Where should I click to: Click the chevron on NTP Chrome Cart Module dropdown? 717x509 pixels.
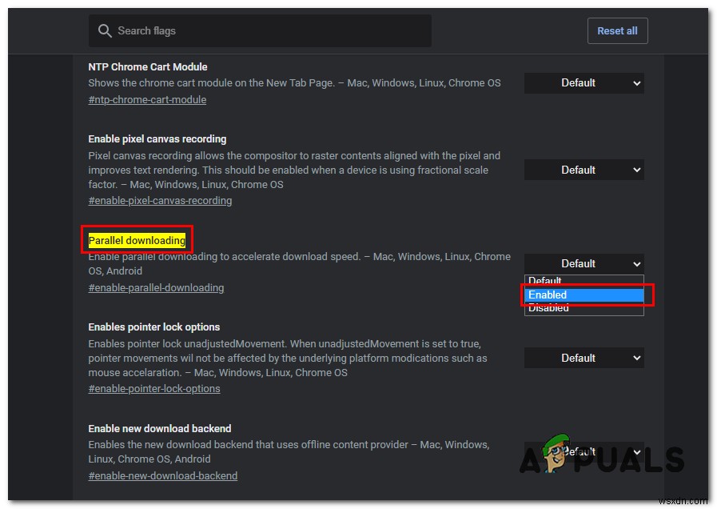(x=637, y=82)
